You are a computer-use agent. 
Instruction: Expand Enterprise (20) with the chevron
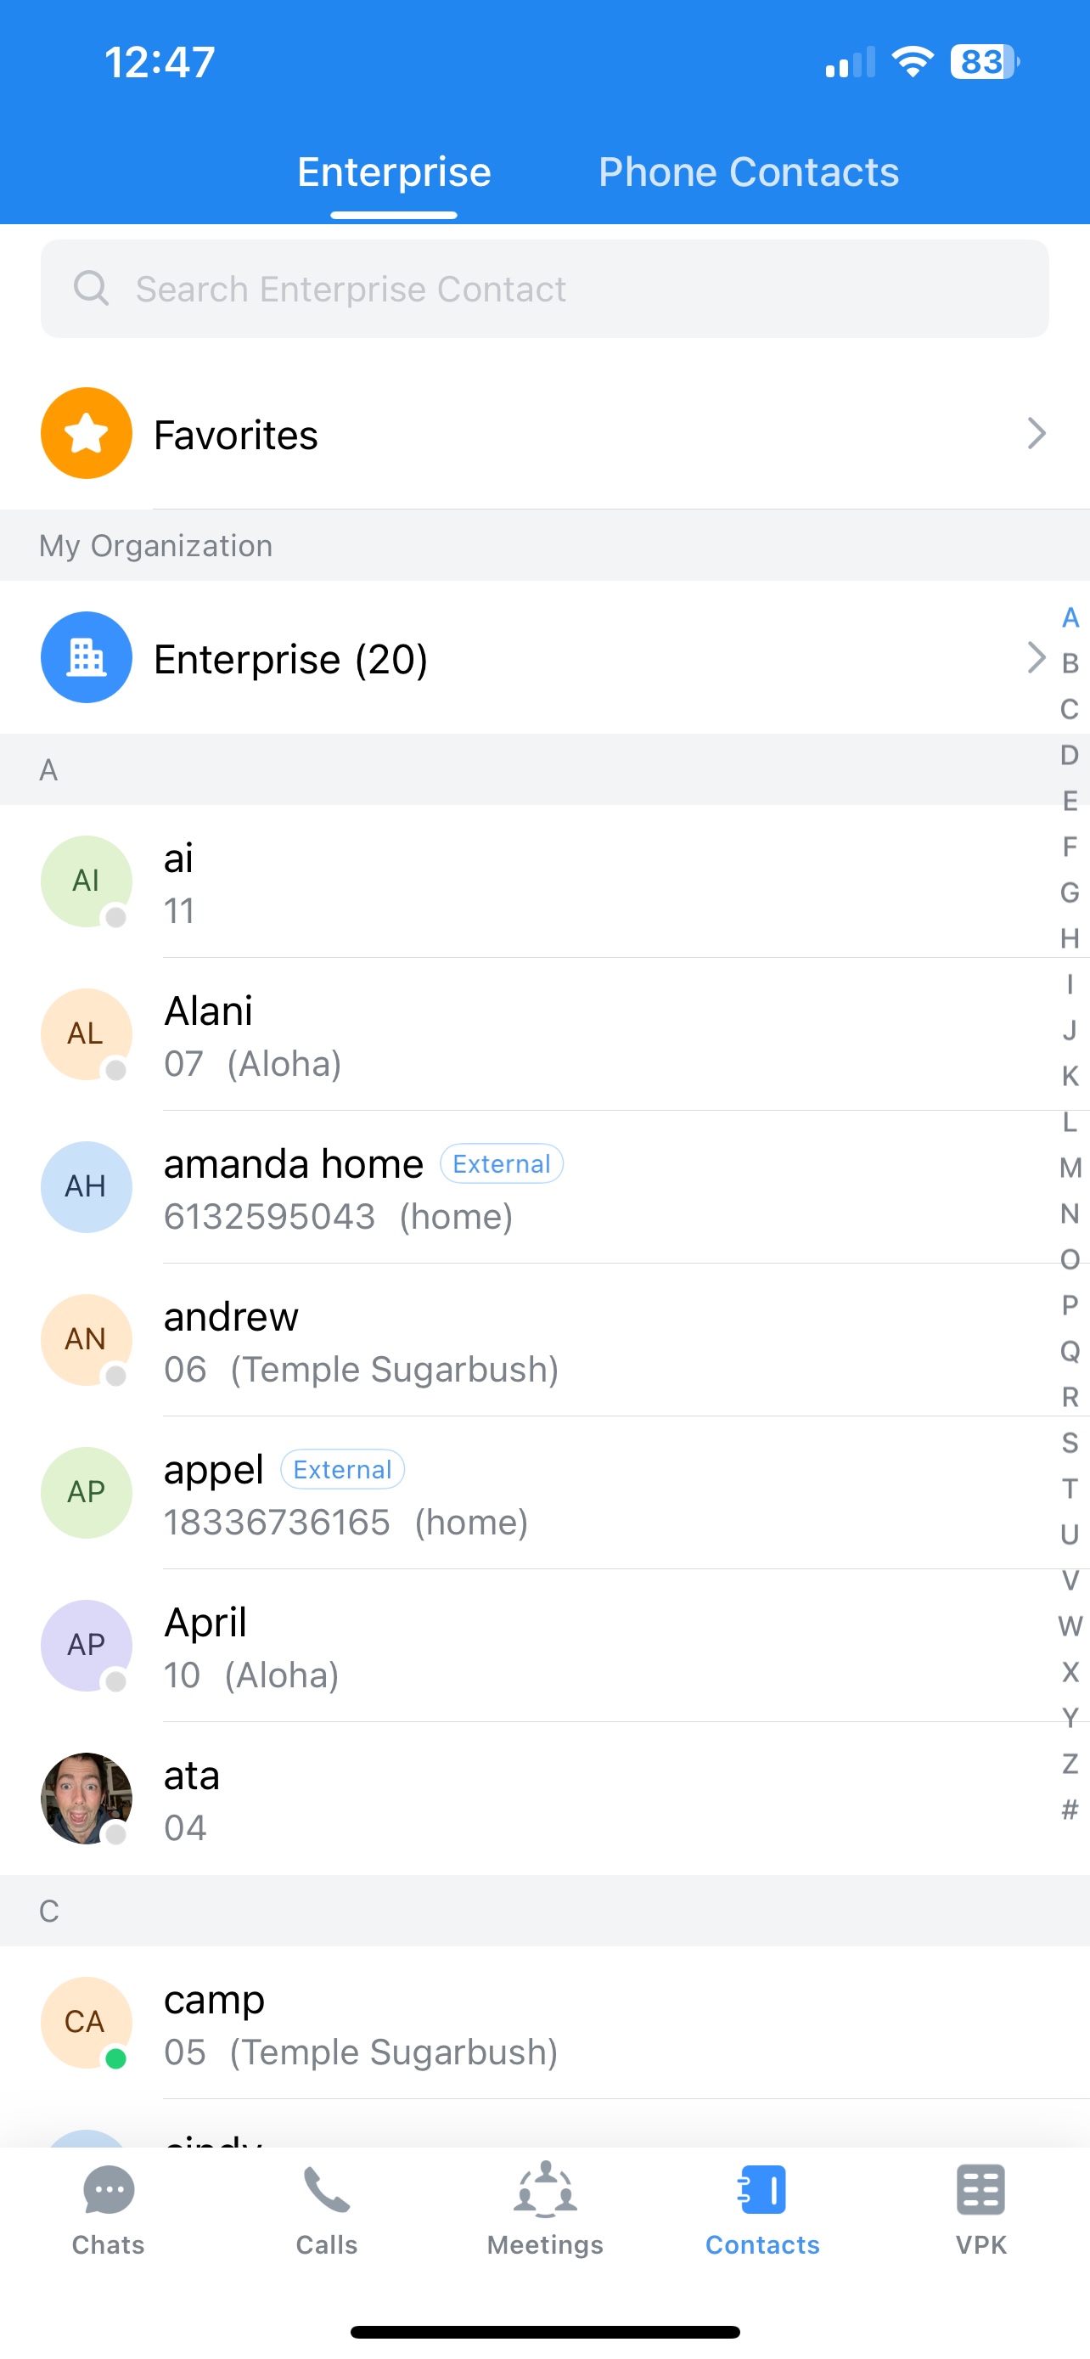pyautogui.click(x=1035, y=657)
